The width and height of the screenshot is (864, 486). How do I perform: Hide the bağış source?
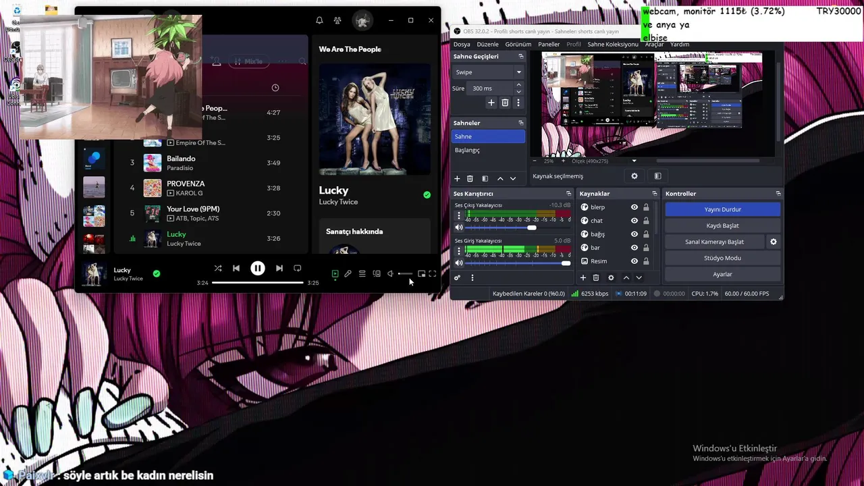(x=634, y=234)
